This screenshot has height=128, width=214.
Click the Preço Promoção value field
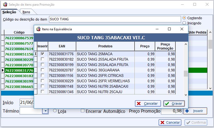[172, 111]
